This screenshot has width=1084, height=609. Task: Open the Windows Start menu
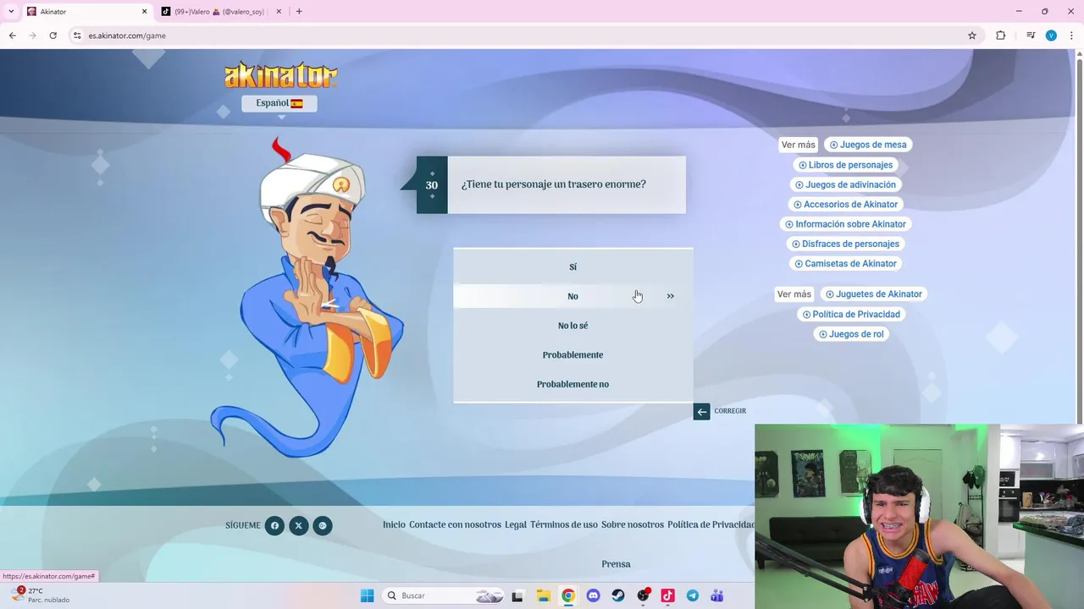coord(367,596)
